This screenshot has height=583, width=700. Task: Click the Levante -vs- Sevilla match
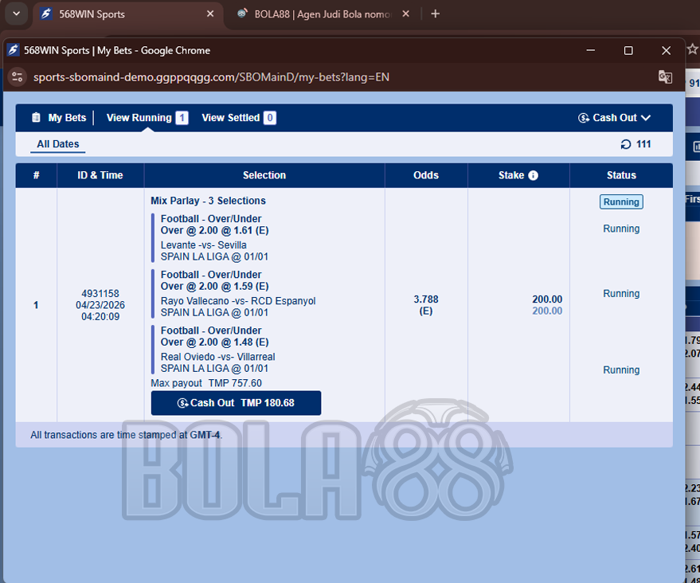pos(204,245)
